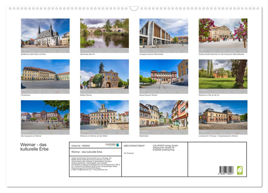The width and height of the screenshot is (268, 193).
Task: Expand the ISBN 9783457789407 information section
Action: coord(134,146)
